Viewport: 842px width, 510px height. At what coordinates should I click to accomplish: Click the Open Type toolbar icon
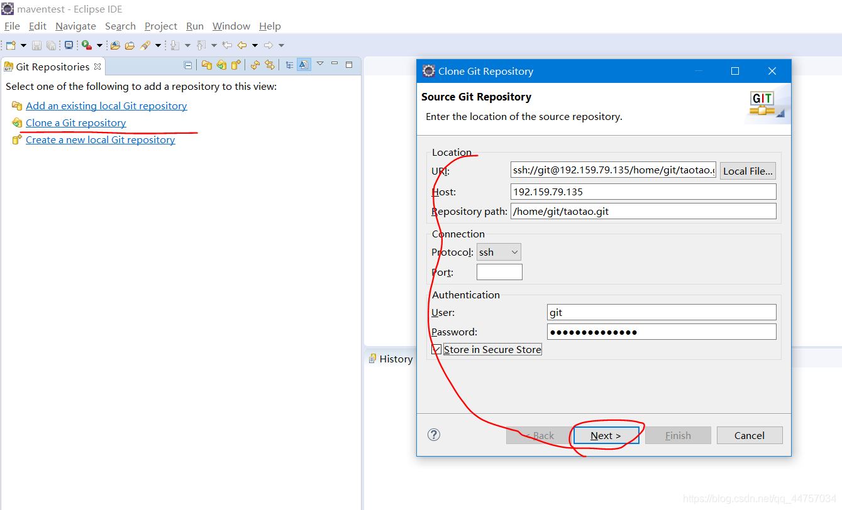[115, 45]
